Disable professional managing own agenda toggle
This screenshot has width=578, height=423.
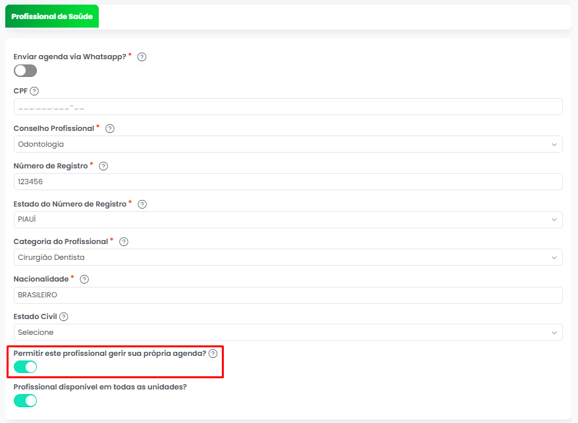(25, 366)
